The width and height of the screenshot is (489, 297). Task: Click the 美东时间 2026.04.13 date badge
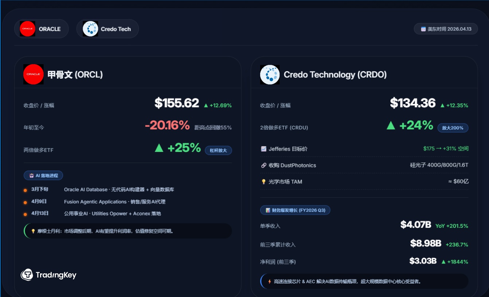click(x=446, y=29)
